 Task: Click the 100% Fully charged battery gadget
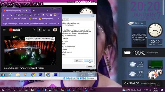click(143, 53)
